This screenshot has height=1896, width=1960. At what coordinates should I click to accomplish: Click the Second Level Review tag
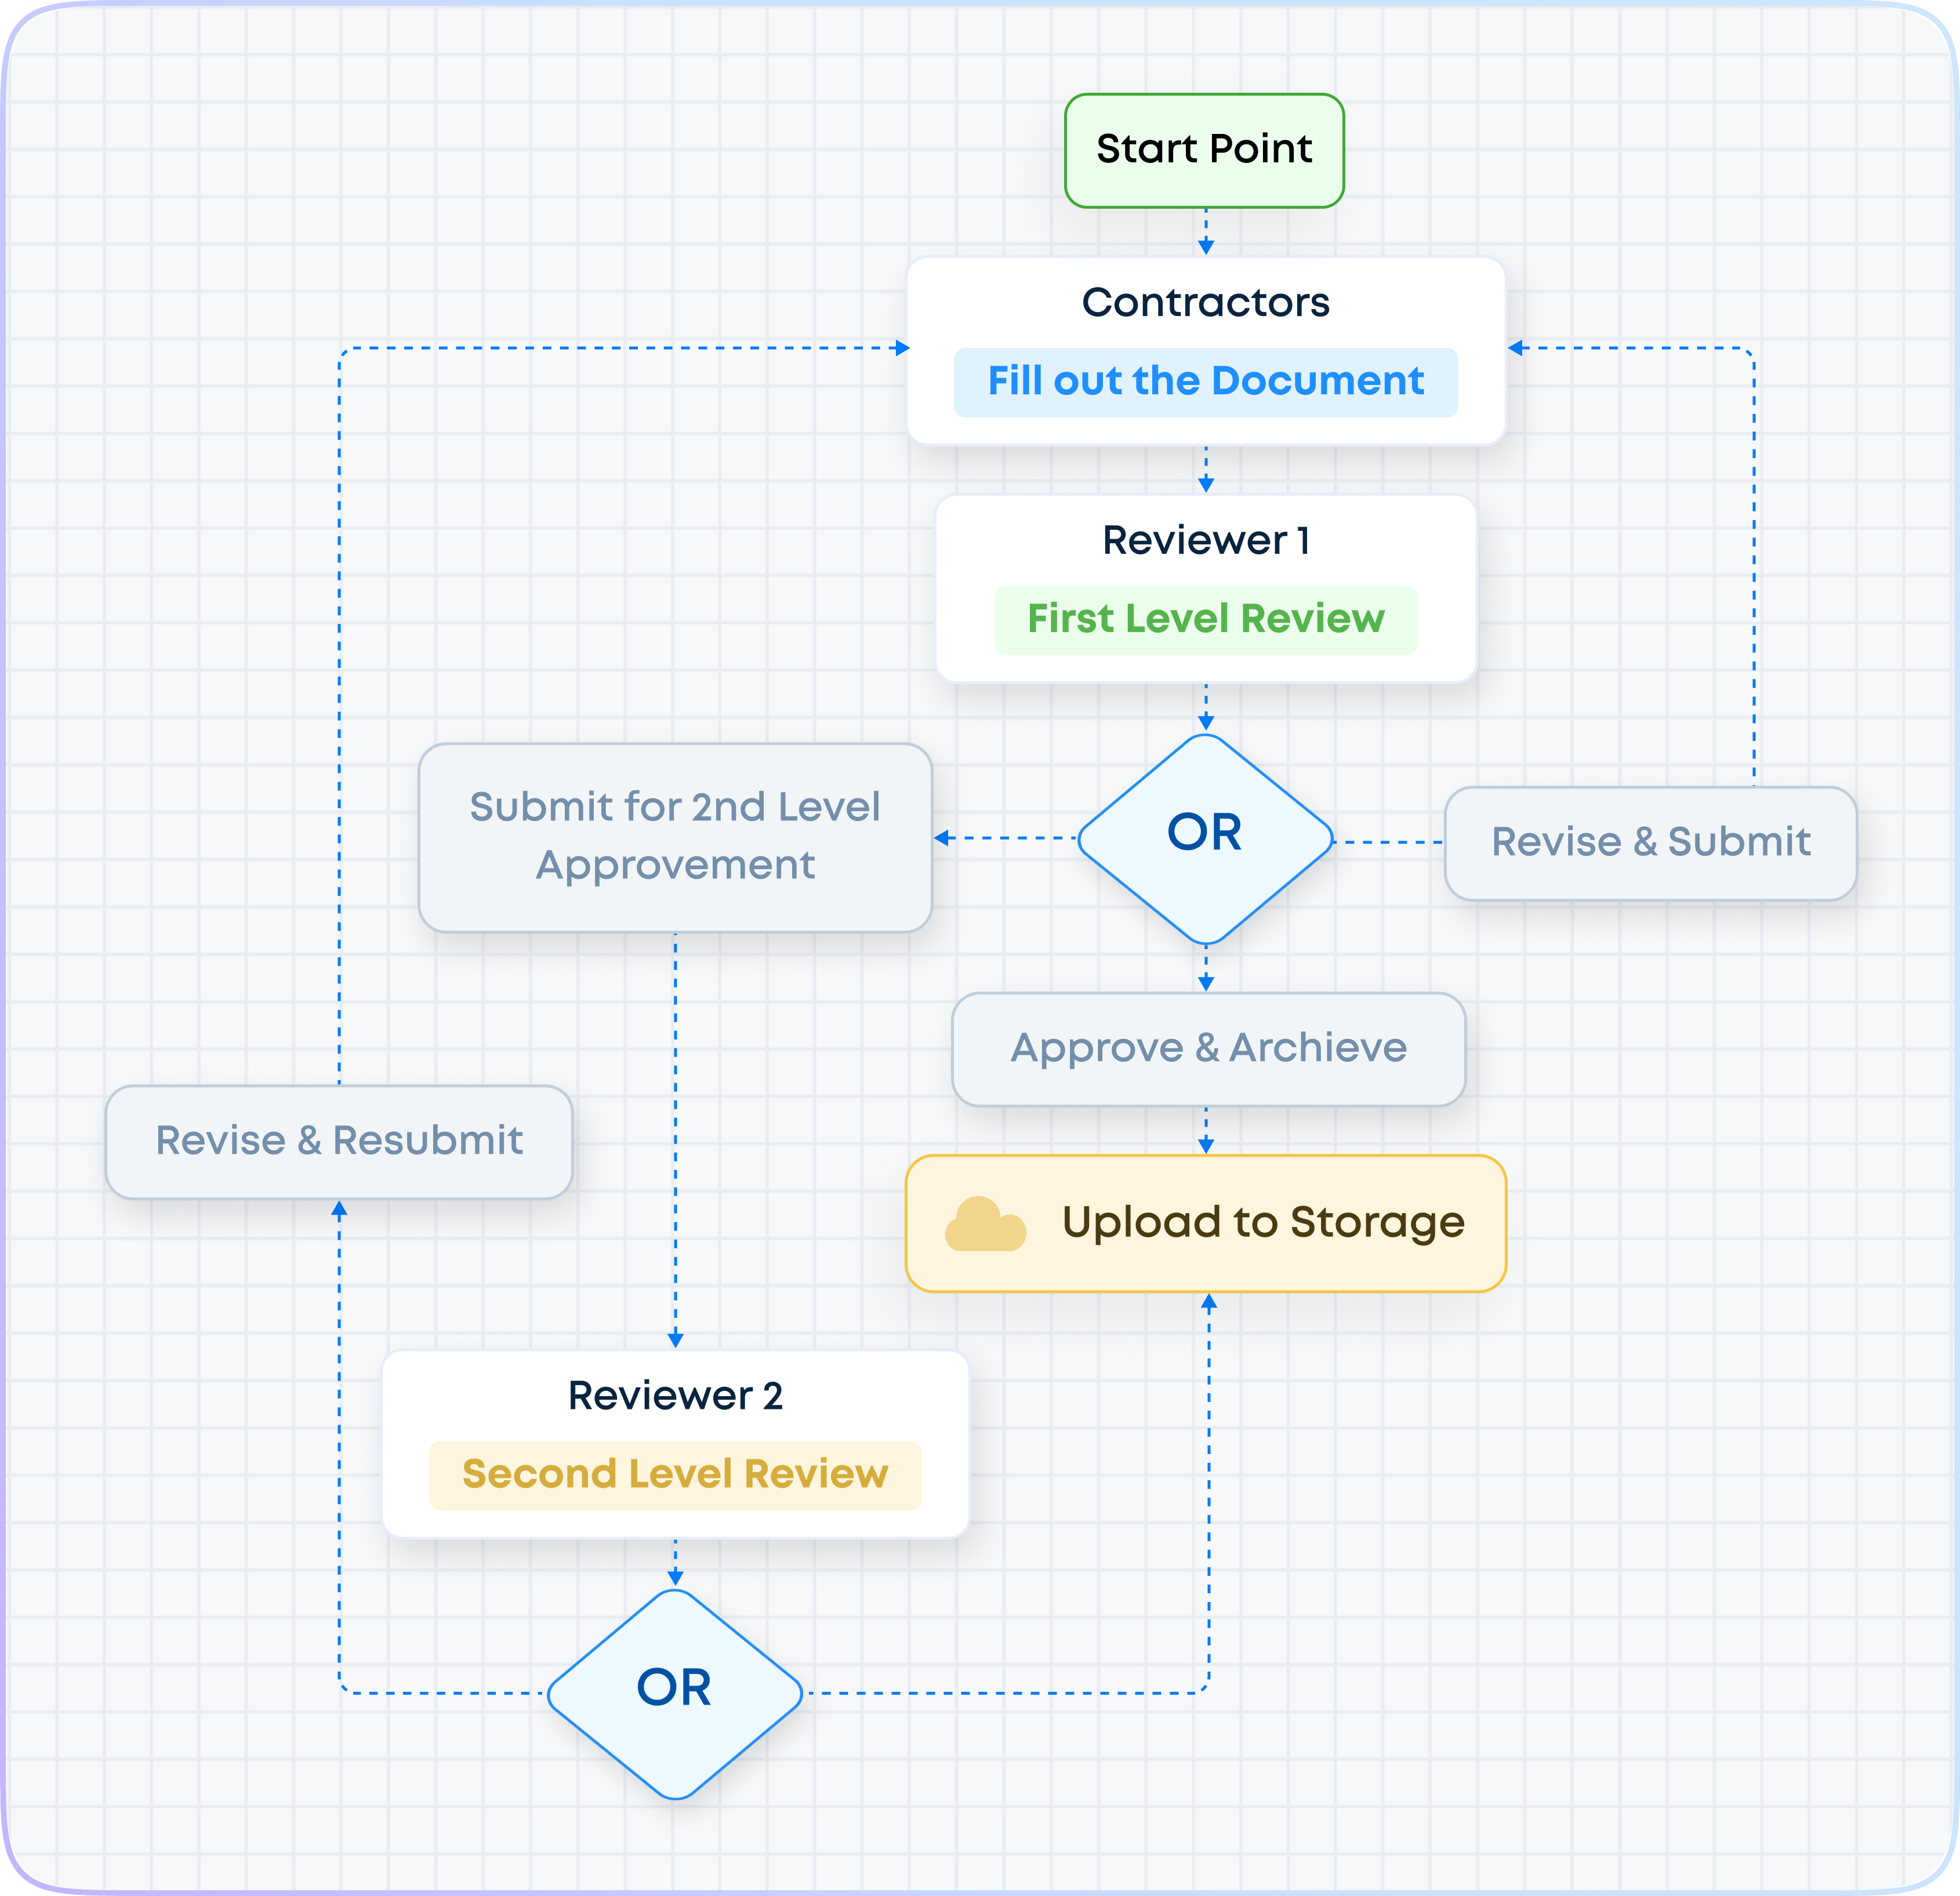675,1474
